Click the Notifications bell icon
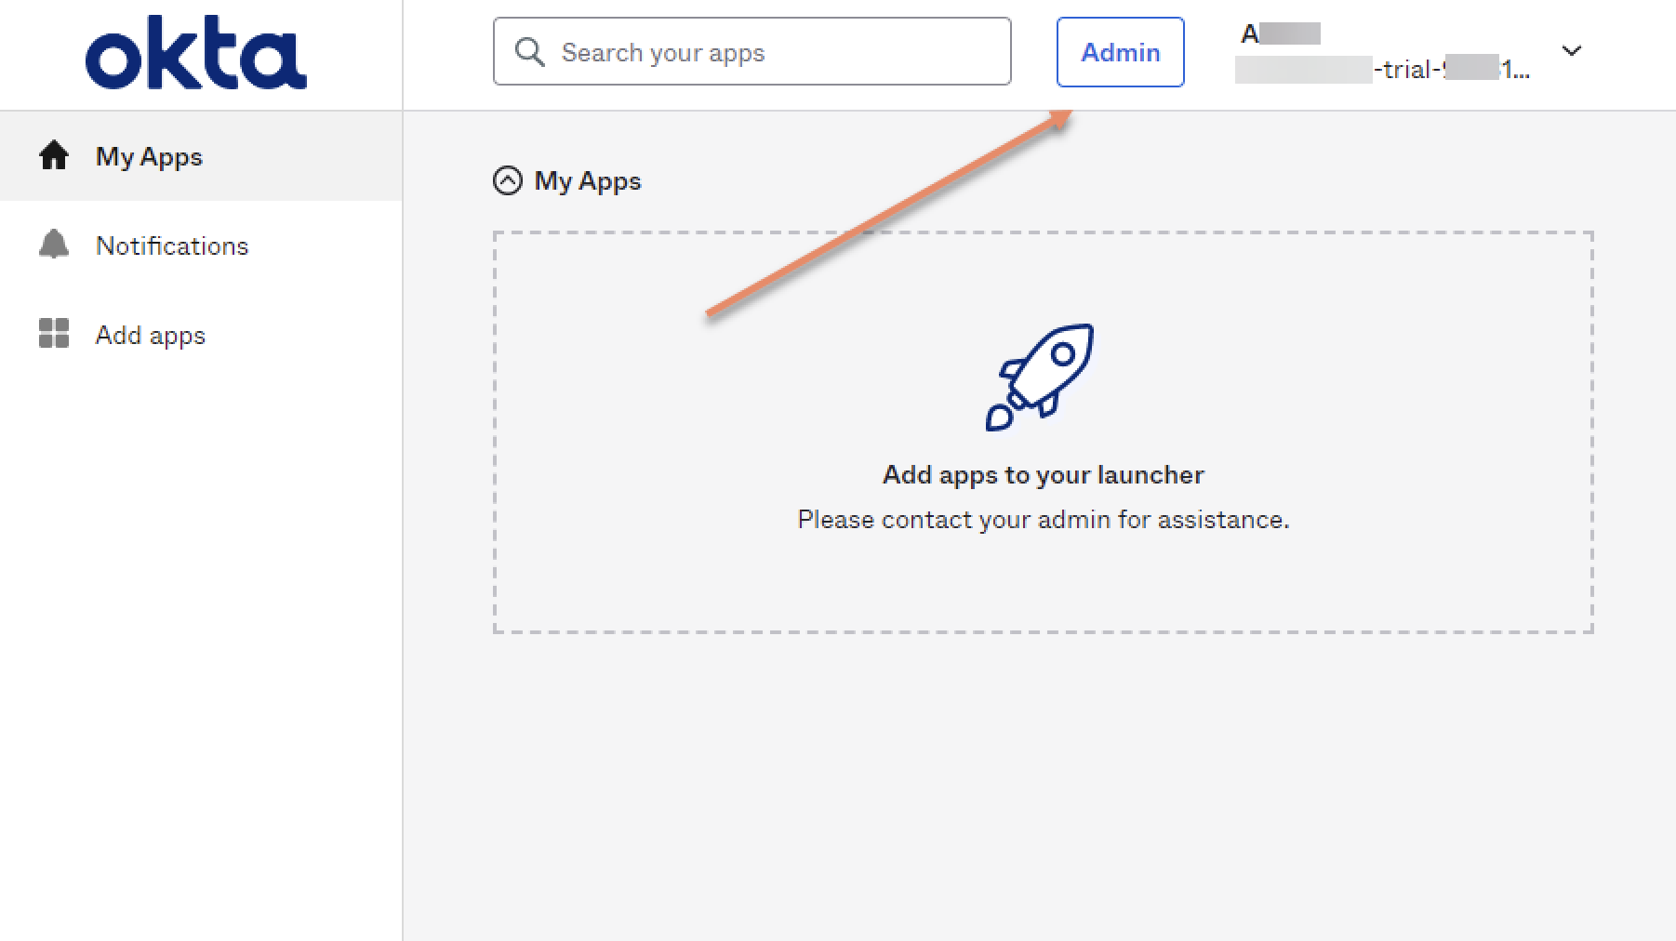 coord(54,245)
